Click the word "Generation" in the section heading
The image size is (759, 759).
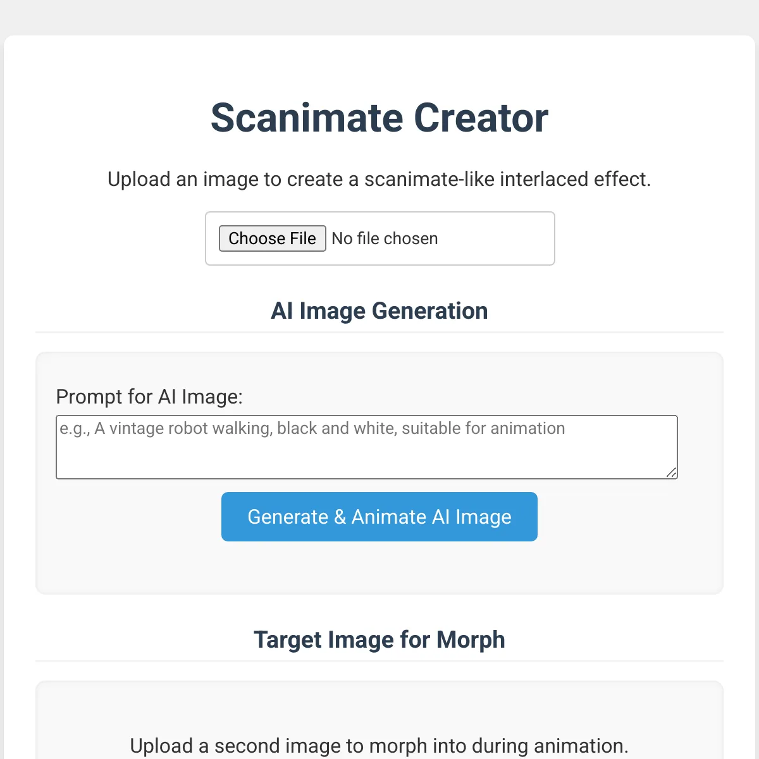coord(429,311)
